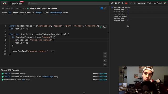Click green check for index of mango test

pyautogui.click(x=3, y=77)
